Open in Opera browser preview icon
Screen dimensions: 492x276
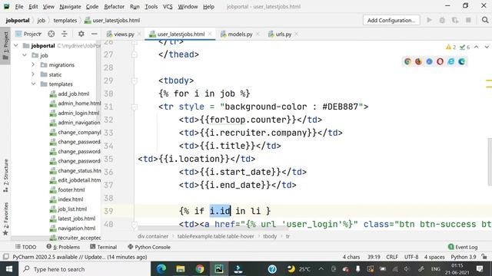[440, 61]
